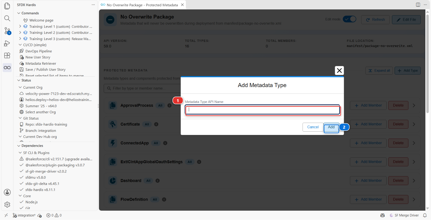Open editor more actions ellipsis

pos(425,5)
